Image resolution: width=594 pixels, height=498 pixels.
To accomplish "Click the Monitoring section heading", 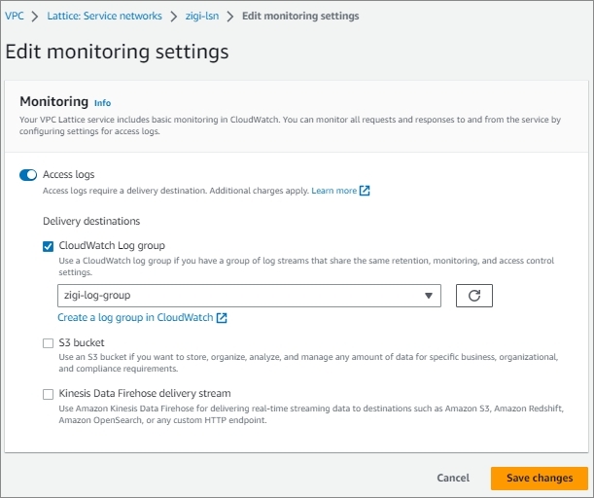I will (53, 101).
